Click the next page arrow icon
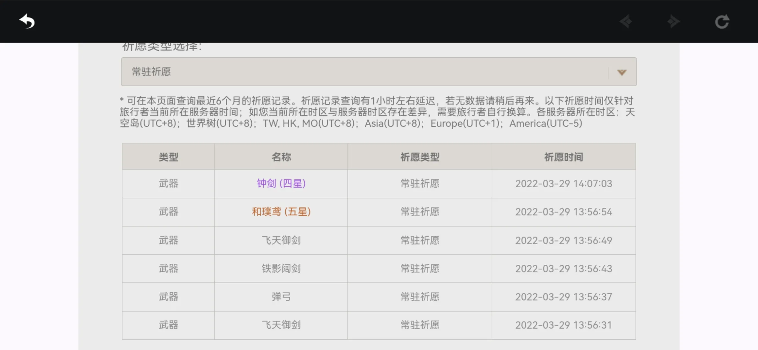The width and height of the screenshot is (758, 350). click(673, 22)
